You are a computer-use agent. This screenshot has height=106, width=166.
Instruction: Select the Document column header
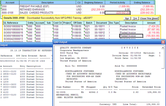pyautogui.click(x=102, y=23)
